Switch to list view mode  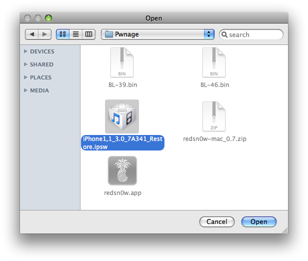click(76, 34)
